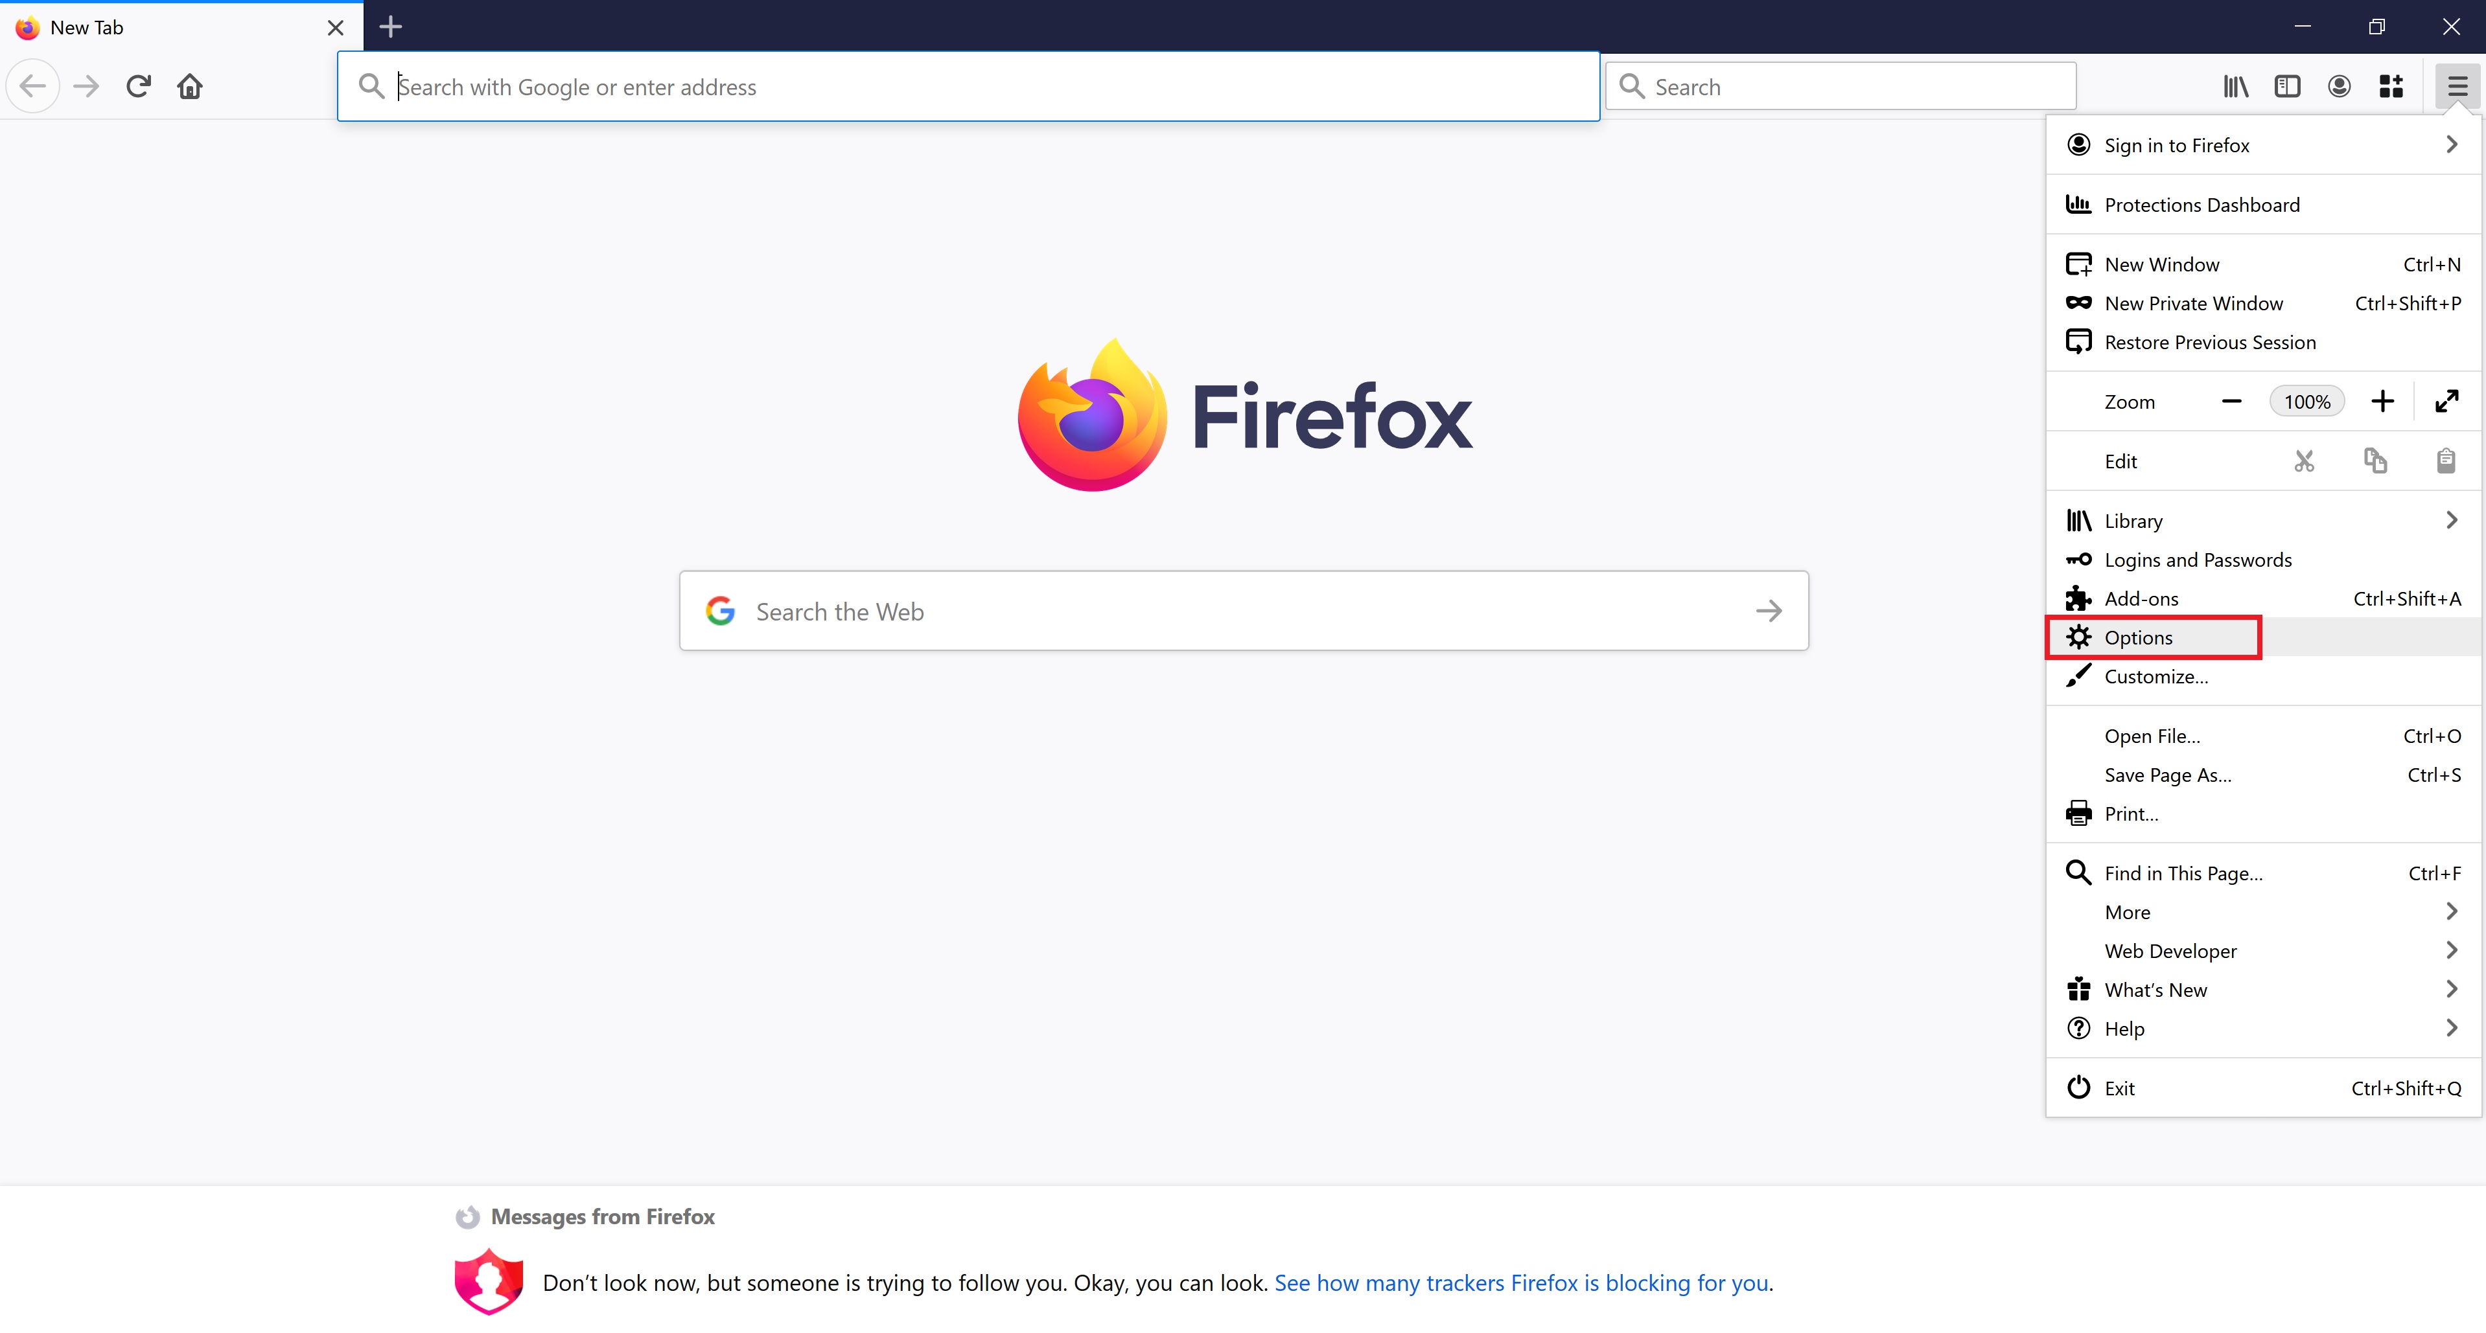Click the Google logo in search box
Image resolution: width=2486 pixels, height=1333 pixels.
[720, 611]
